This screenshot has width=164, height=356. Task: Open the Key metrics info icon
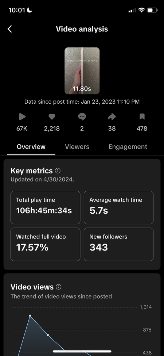58,171
